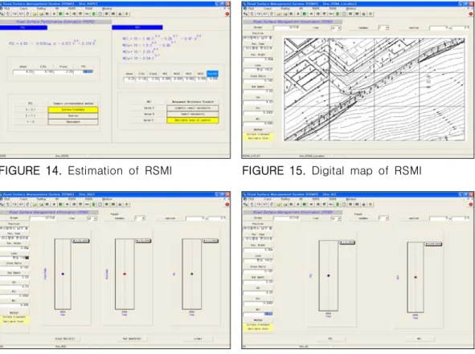Click the section start field in digital map window
This screenshot has width=475, height=354.
pyautogui.click(x=439, y=28)
